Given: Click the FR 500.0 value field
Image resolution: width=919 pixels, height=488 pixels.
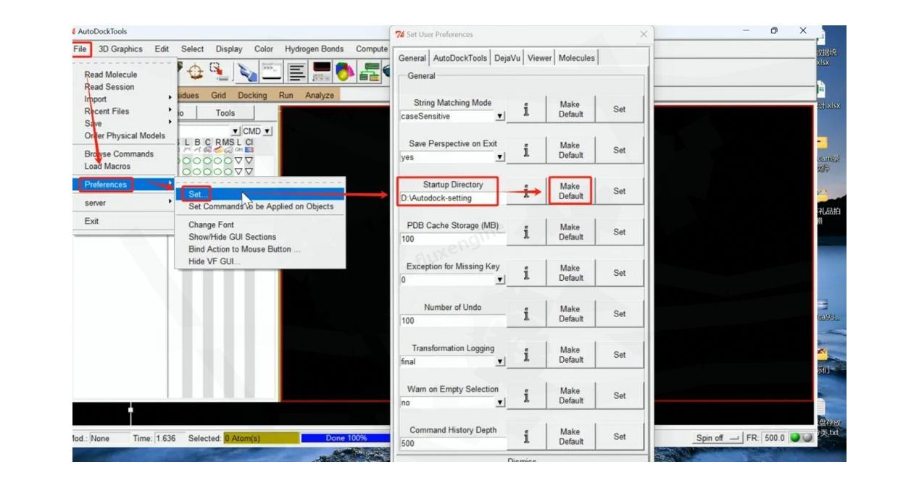Looking at the screenshot, I should [774, 438].
